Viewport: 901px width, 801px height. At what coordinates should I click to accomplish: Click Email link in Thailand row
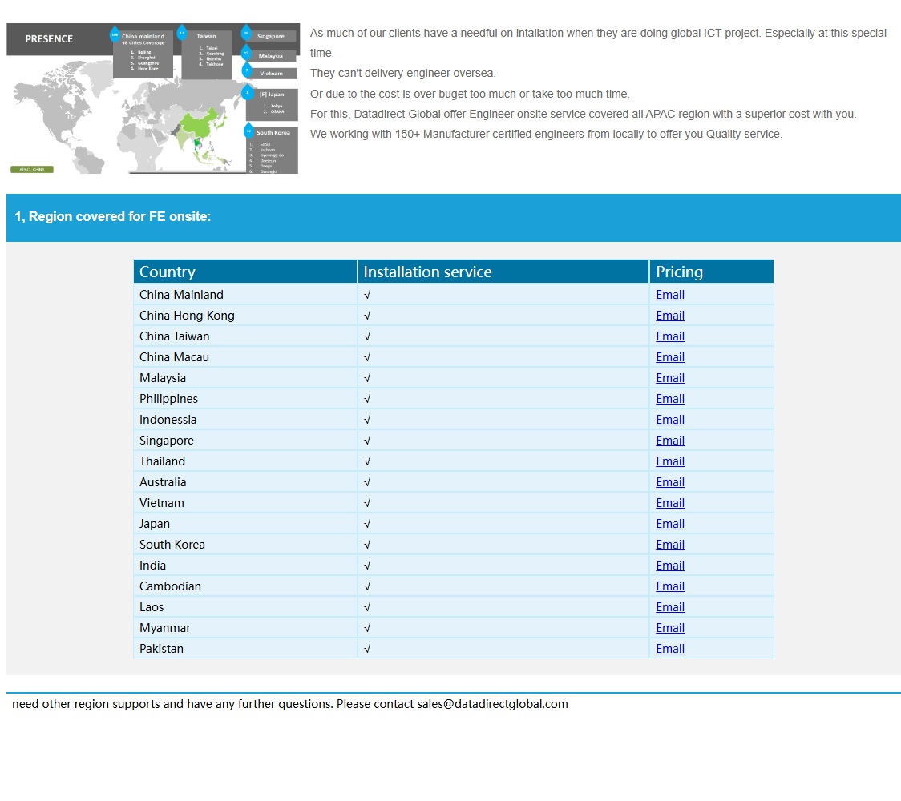tap(670, 461)
